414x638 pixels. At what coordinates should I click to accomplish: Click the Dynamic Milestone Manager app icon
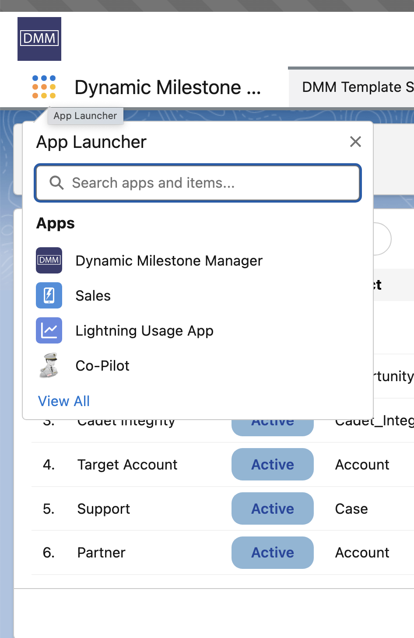(x=49, y=260)
